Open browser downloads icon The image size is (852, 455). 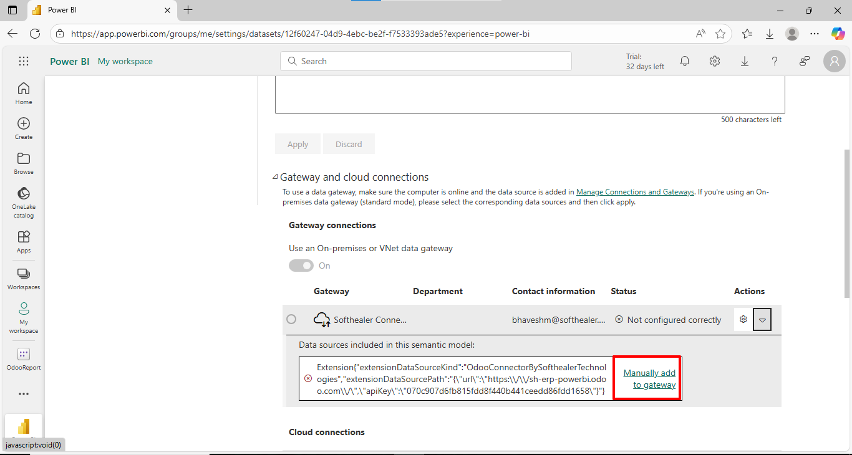click(x=770, y=34)
